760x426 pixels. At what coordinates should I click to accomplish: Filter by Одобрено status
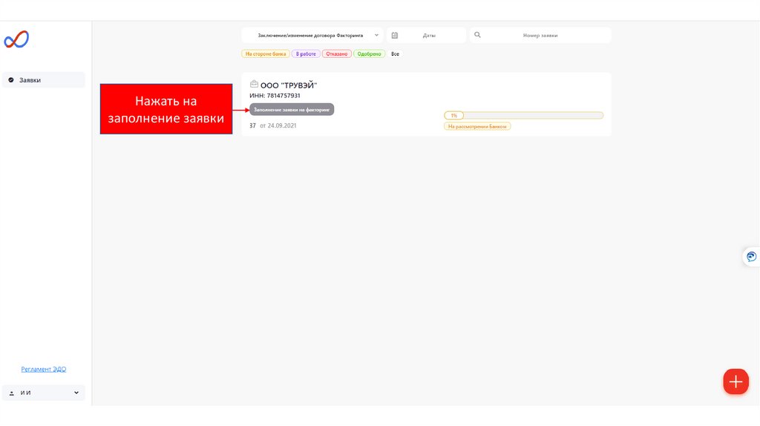click(370, 53)
